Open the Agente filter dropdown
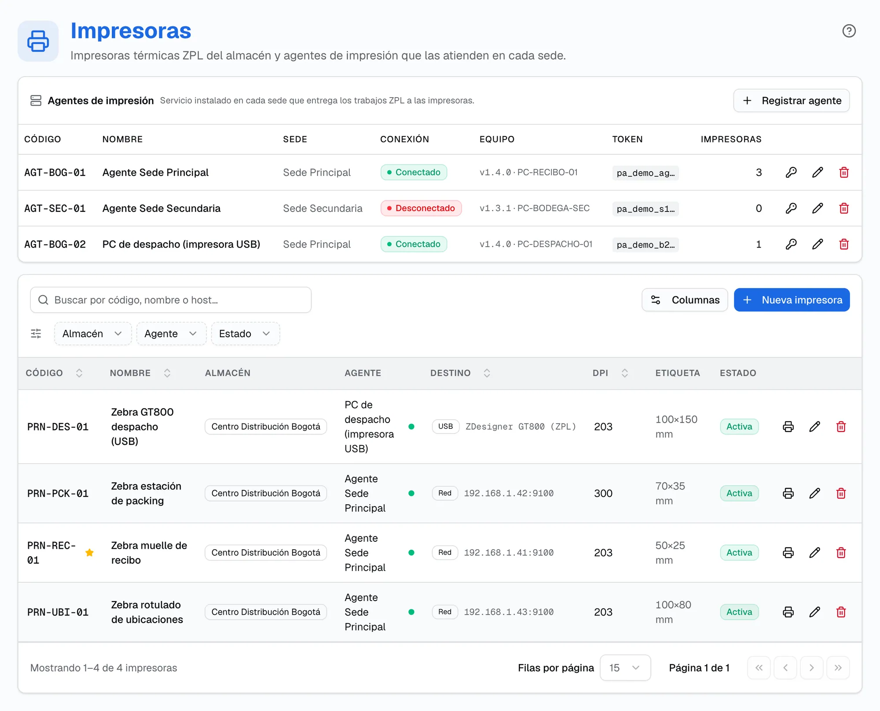This screenshot has height=711, width=880. [x=171, y=334]
